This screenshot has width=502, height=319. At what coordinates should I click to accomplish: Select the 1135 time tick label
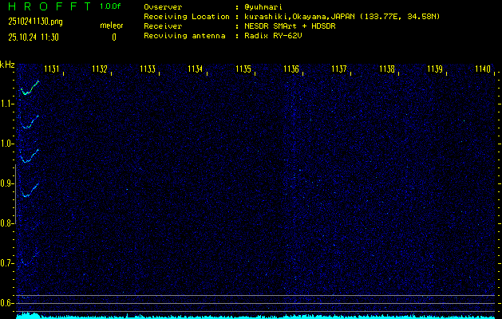pyautogui.click(x=243, y=69)
